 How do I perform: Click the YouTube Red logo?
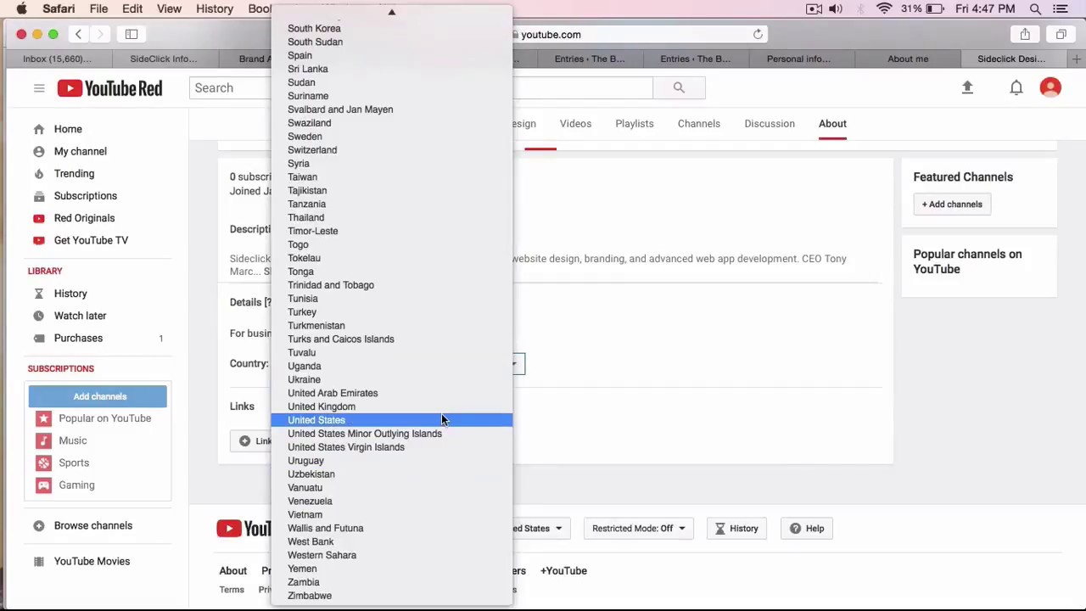click(x=109, y=88)
